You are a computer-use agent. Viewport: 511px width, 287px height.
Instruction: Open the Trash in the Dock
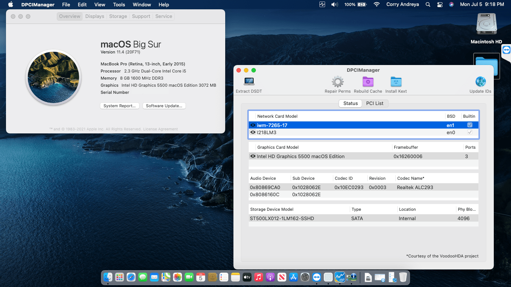coord(403,277)
